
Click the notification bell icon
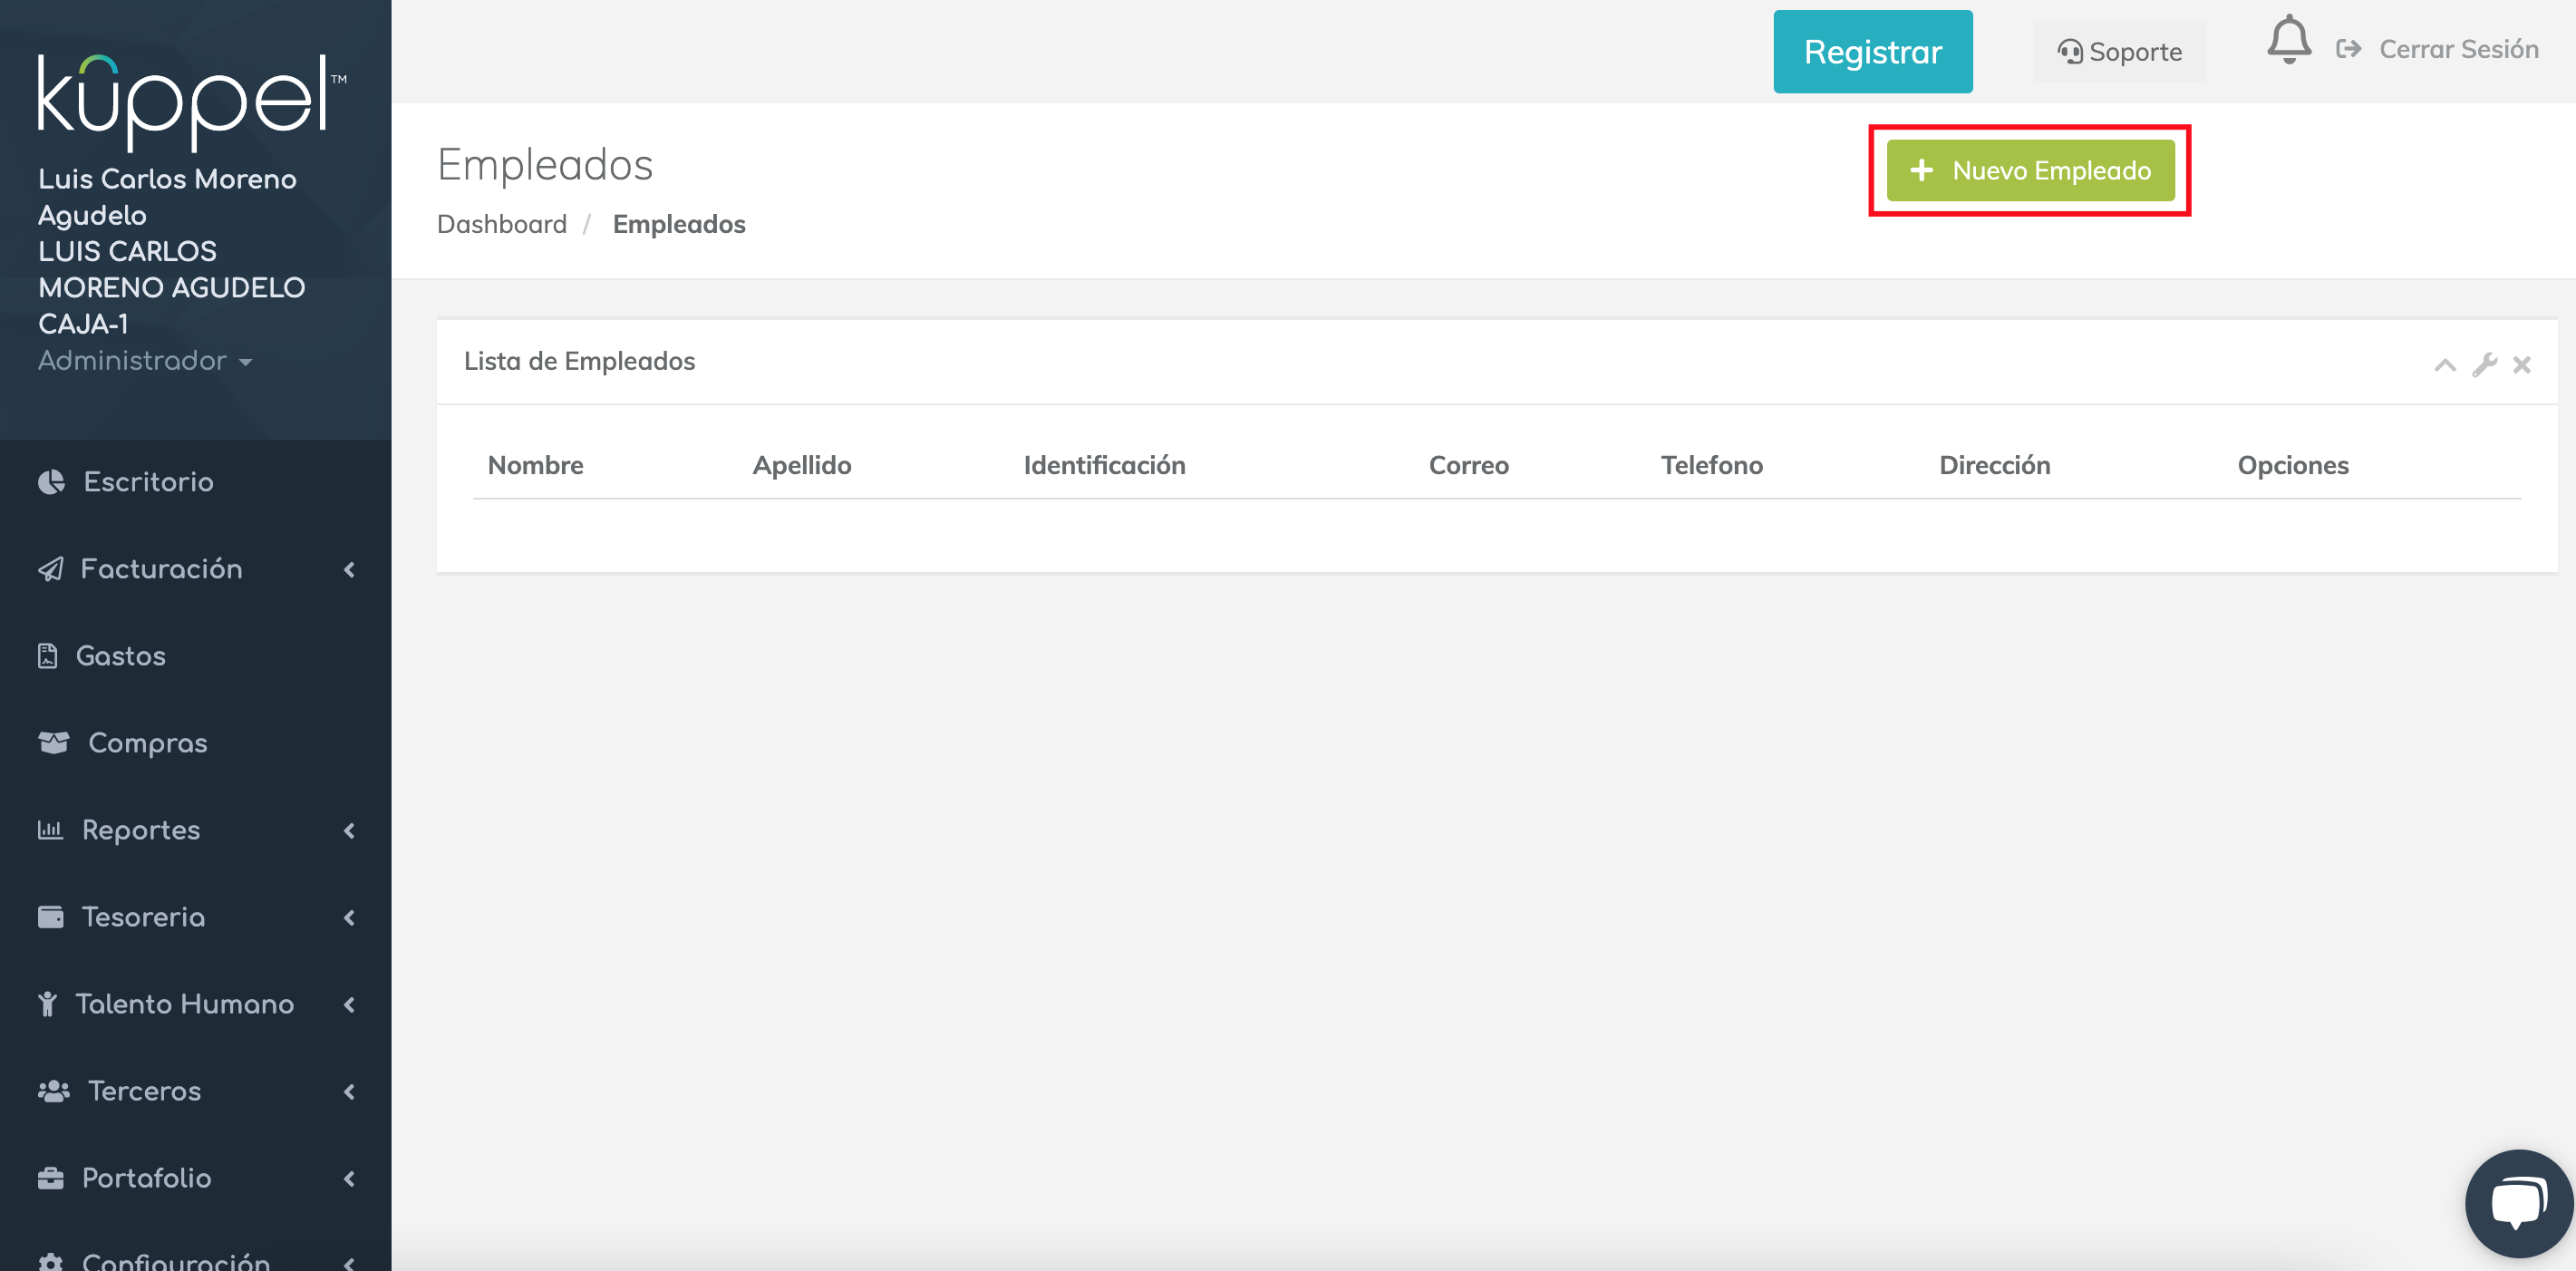point(2288,42)
